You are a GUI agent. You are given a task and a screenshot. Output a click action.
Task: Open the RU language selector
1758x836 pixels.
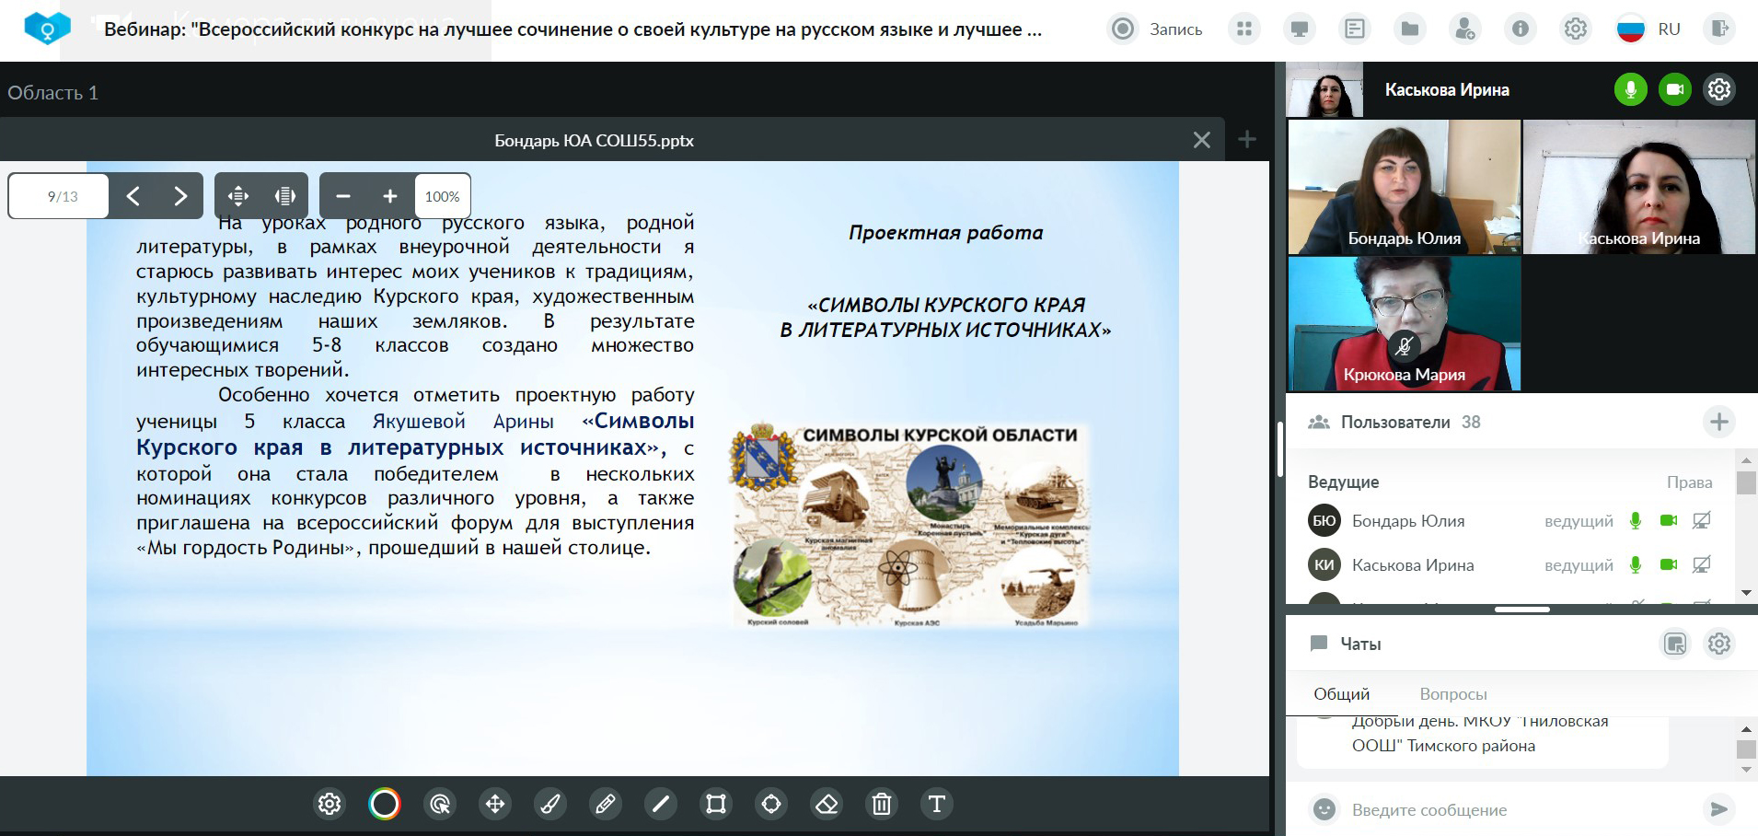click(1648, 29)
